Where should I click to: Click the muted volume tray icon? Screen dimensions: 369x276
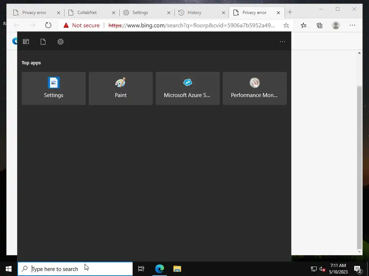[x=323, y=269]
